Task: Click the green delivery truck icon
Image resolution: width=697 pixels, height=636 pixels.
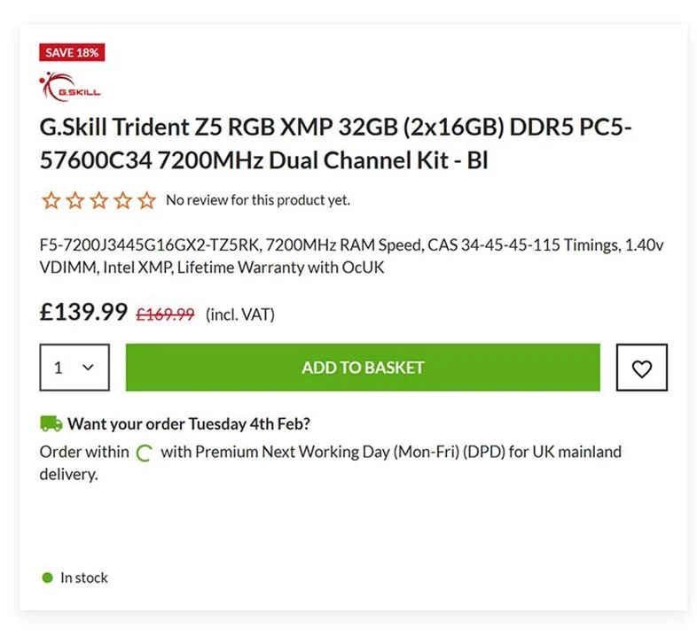Action: tap(51, 423)
